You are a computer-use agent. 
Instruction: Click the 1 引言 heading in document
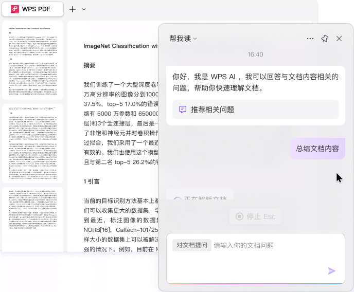92,181
